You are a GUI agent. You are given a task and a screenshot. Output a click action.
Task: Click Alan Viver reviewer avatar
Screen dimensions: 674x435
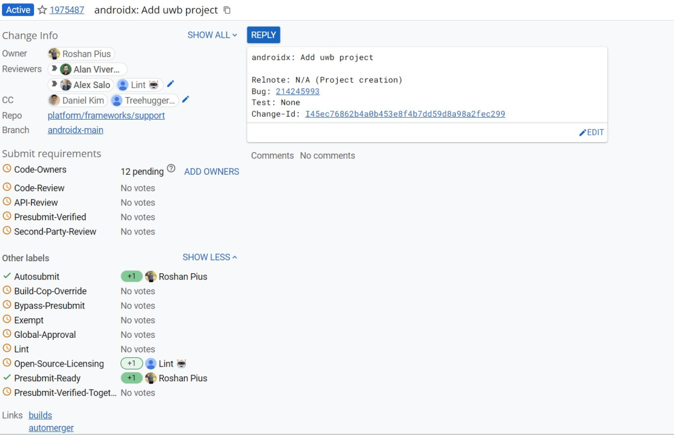(66, 69)
